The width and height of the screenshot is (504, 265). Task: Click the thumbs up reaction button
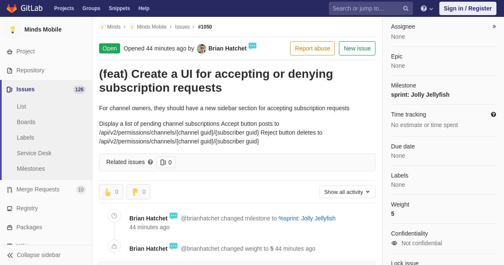(111, 192)
